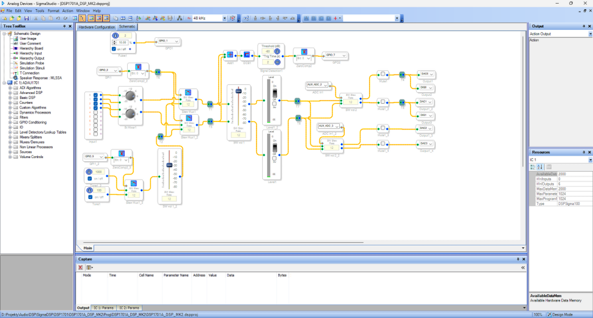
Task: Switch to Hardware Configuration tab
Action: click(96, 27)
